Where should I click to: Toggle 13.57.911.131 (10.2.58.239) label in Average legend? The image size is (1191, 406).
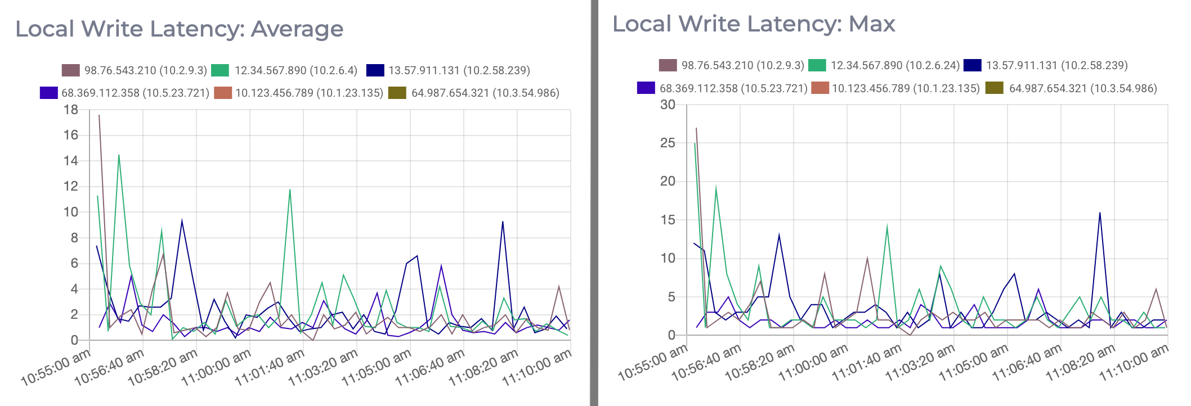(x=459, y=70)
